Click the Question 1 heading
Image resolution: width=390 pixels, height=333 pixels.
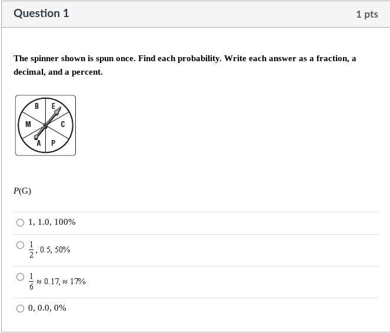41,14
